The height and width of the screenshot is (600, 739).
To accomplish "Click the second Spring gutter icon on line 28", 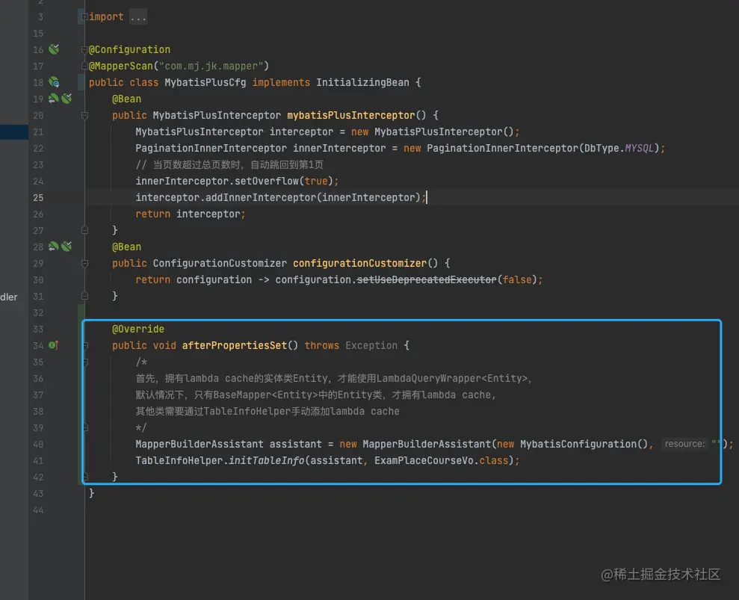I will pyautogui.click(x=67, y=247).
